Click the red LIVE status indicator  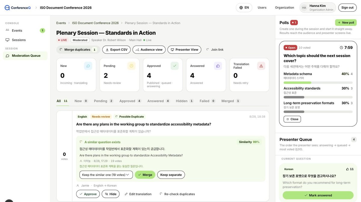click(x=62, y=40)
